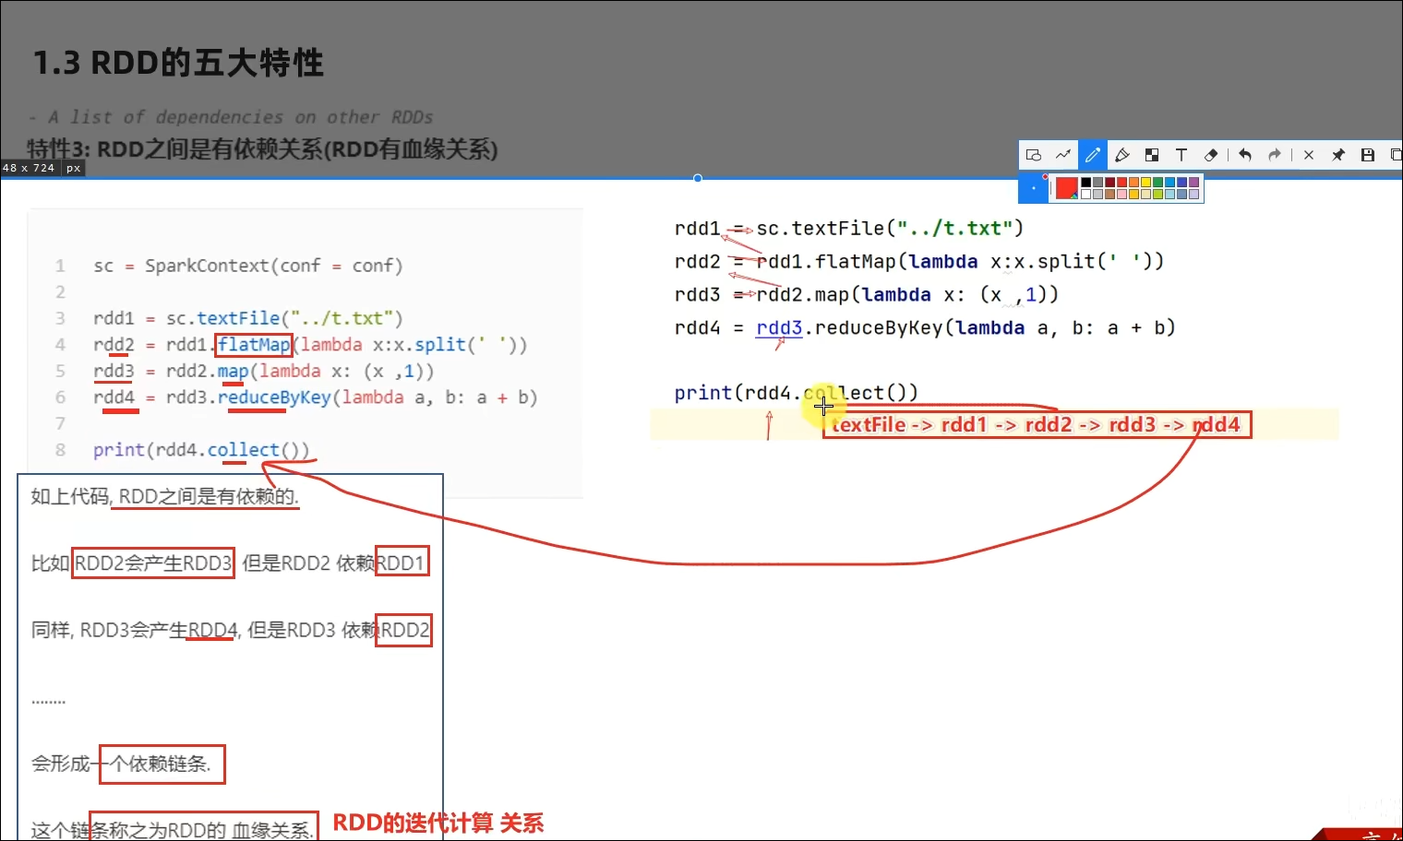1403x841 pixels.
Task: Click red text 'RDD的迭代计算 关系'
Action: coord(438,823)
